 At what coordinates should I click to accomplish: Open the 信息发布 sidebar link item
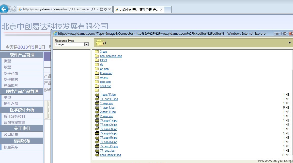click(x=11, y=147)
